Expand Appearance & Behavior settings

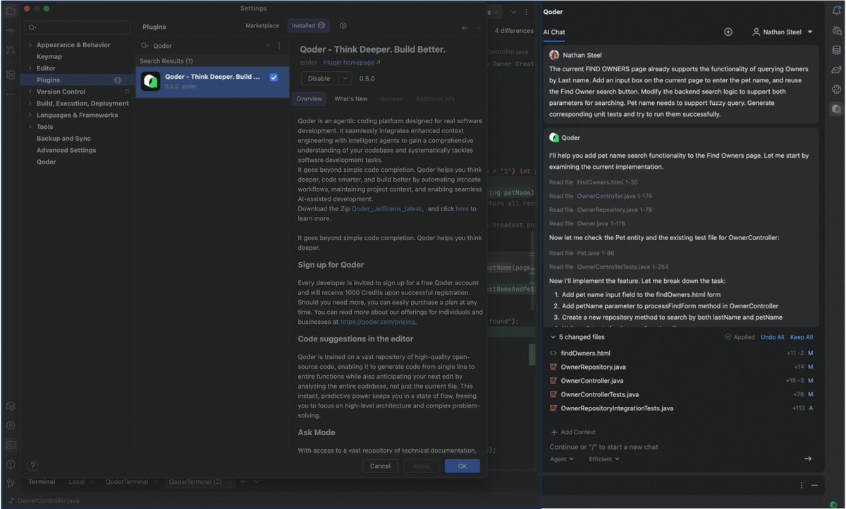30,45
